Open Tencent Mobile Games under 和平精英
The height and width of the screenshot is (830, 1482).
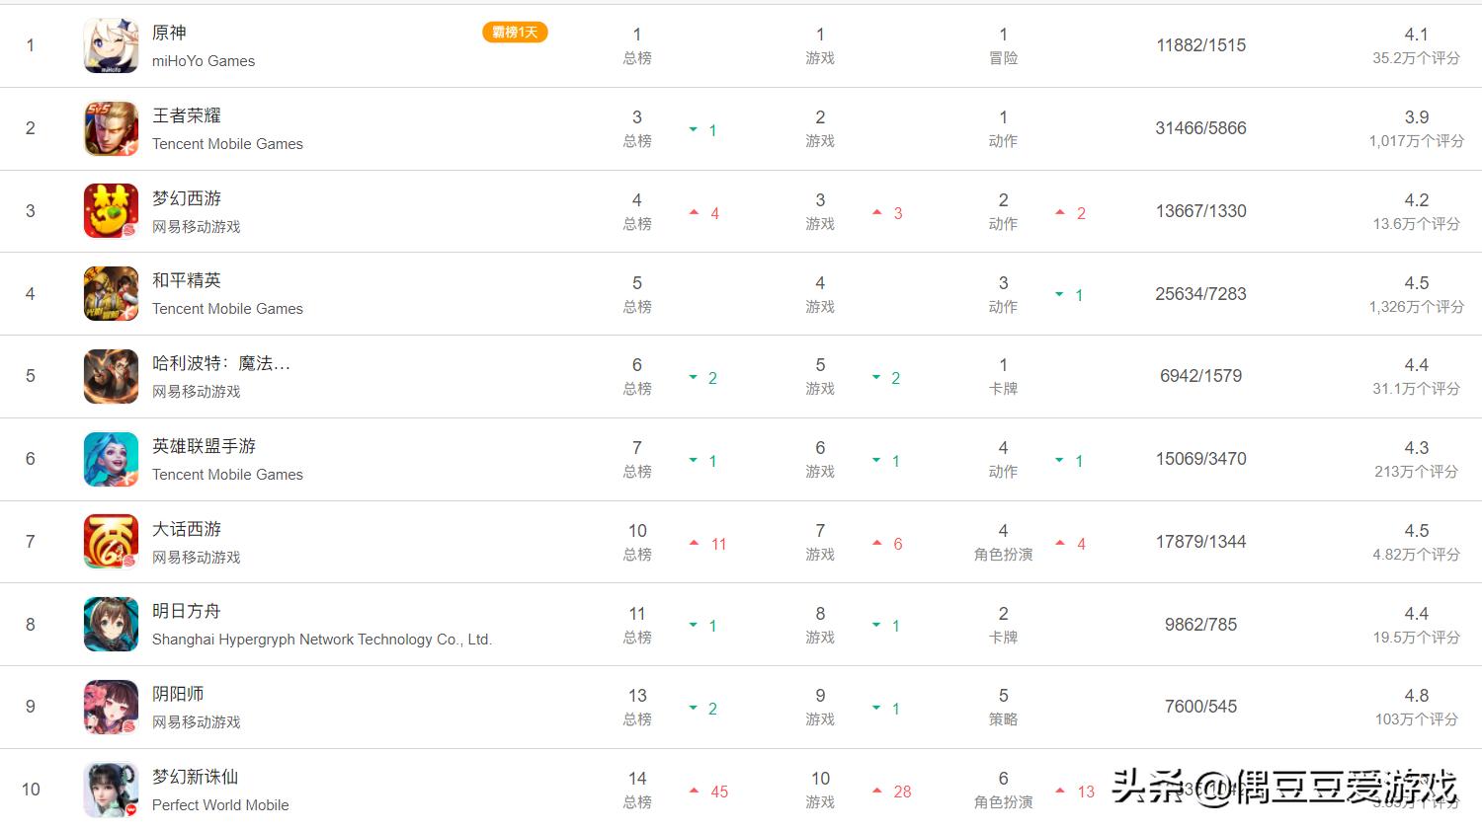pyautogui.click(x=227, y=309)
